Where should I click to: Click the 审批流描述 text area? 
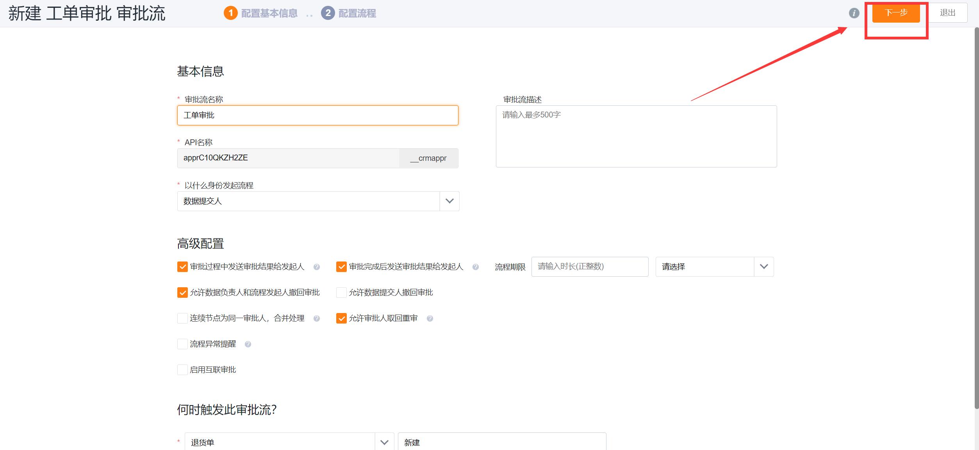pyautogui.click(x=636, y=136)
